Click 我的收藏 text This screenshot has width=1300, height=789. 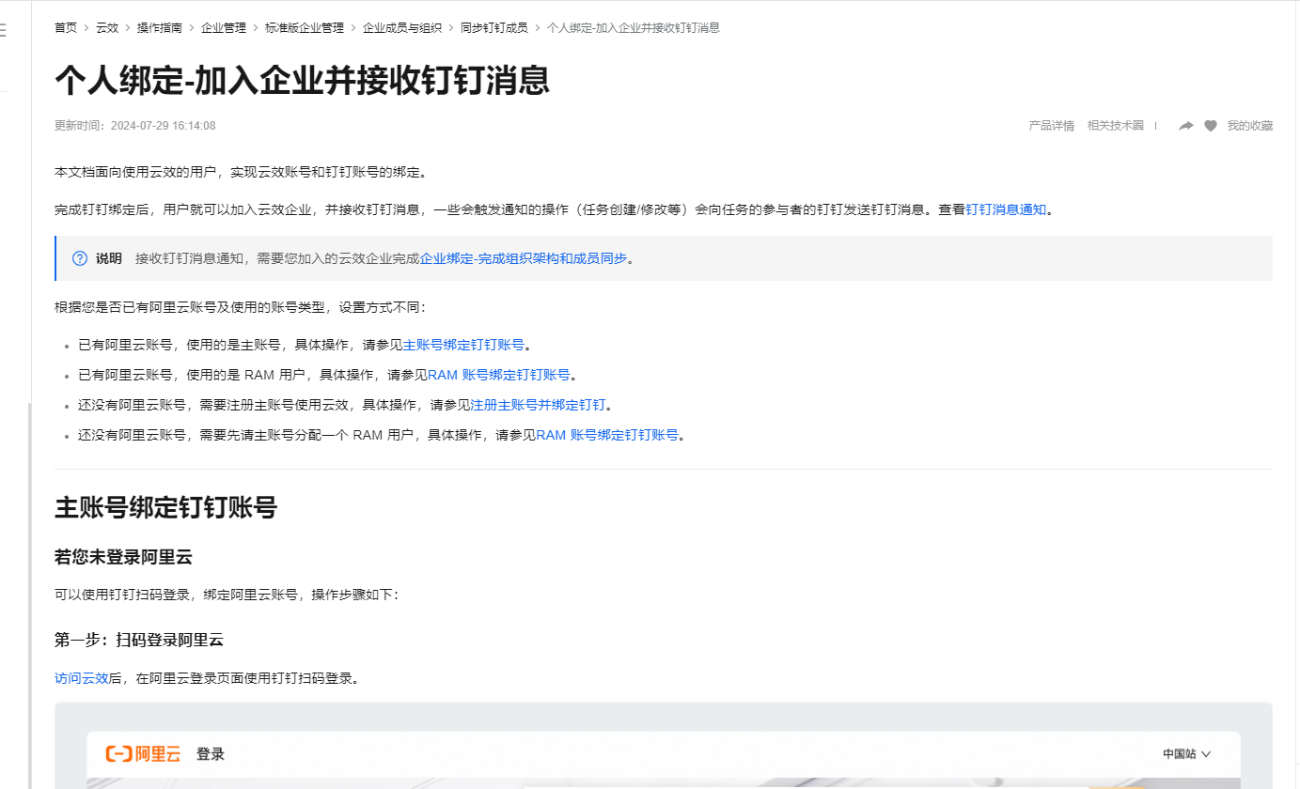coord(1250,126)
